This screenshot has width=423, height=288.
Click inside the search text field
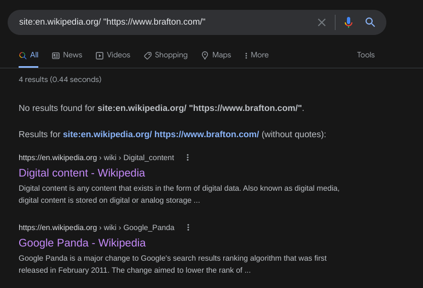coord(164,22)
